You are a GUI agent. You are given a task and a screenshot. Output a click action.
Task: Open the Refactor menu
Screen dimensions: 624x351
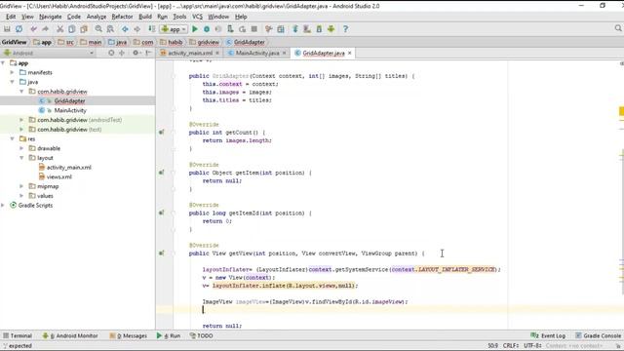tap(122, 17)
